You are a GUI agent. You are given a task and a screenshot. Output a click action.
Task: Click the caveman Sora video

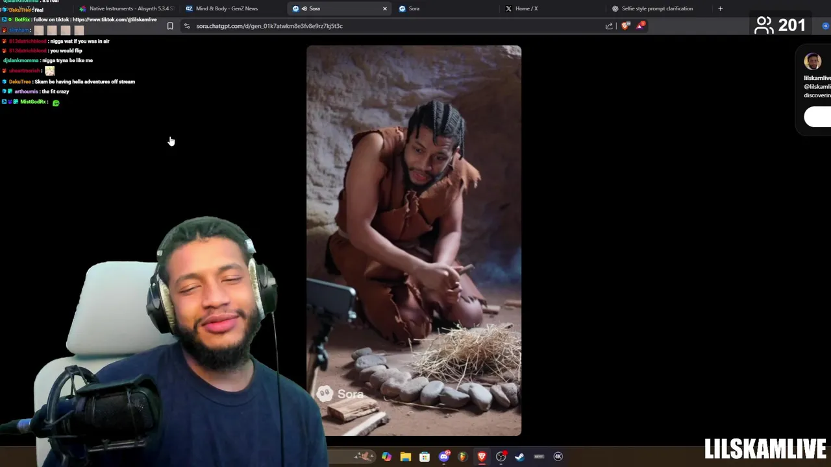coord(414,241)
